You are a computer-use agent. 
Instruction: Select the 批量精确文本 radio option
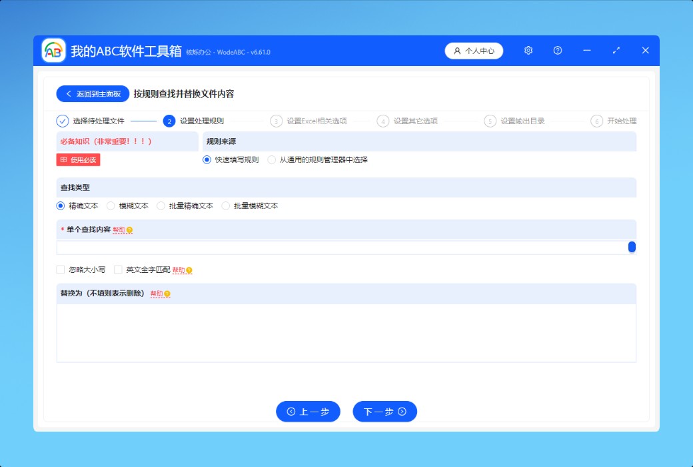click(161, 206)
